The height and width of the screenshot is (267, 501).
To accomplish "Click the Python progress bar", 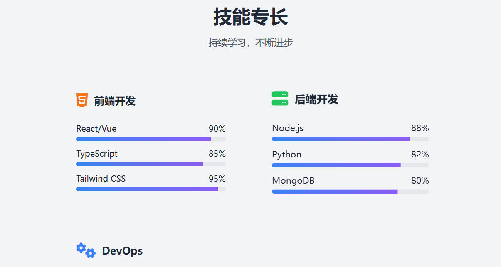I will click(350, 165).
